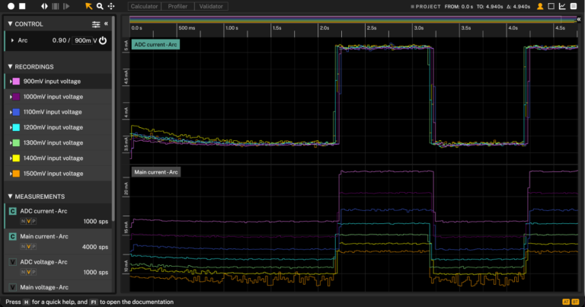This screenshot has width=585, height=307.
Task: Click the white panel list icon at top right
Action: click(x=574, y=6)
